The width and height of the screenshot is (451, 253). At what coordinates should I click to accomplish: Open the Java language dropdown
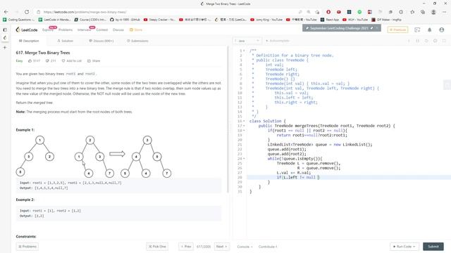point(247,41)
